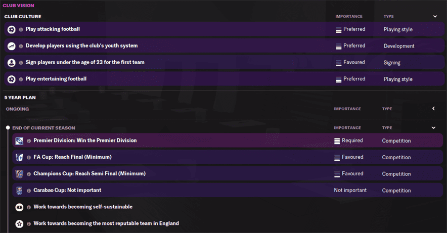Image resolution: width=447 pixels, height=233 pixels.
Task: Expand the Ongoing section arrow
Action: [x=433, y=109]
